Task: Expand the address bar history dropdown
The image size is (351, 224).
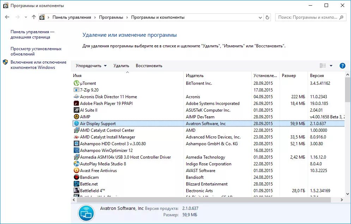Action: point(260,18)
